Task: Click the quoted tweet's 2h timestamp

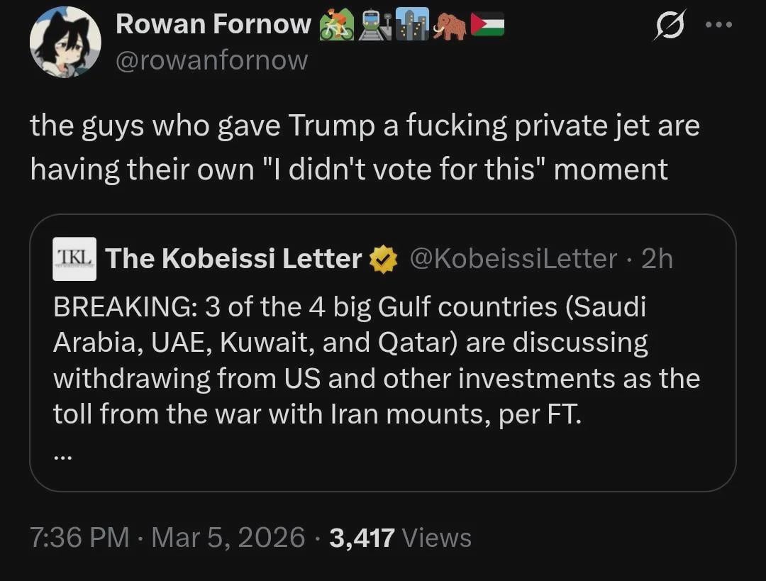Action: [657, 259]
